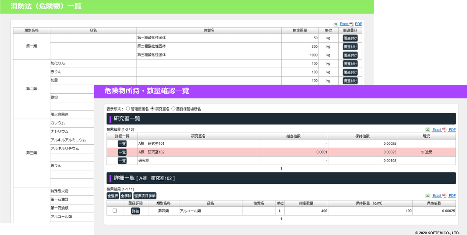Export 研究室一覧 via its Excel icon
The height and width of the screenshot is (235, 467).
click(428, 130)
